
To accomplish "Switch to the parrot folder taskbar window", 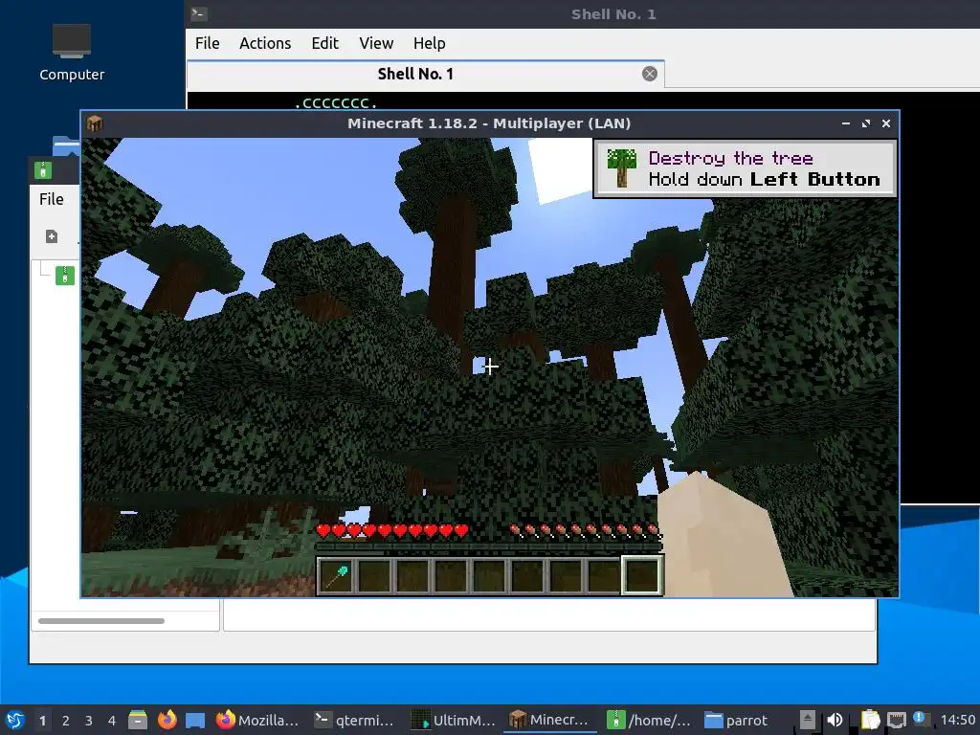I will 736,720.
